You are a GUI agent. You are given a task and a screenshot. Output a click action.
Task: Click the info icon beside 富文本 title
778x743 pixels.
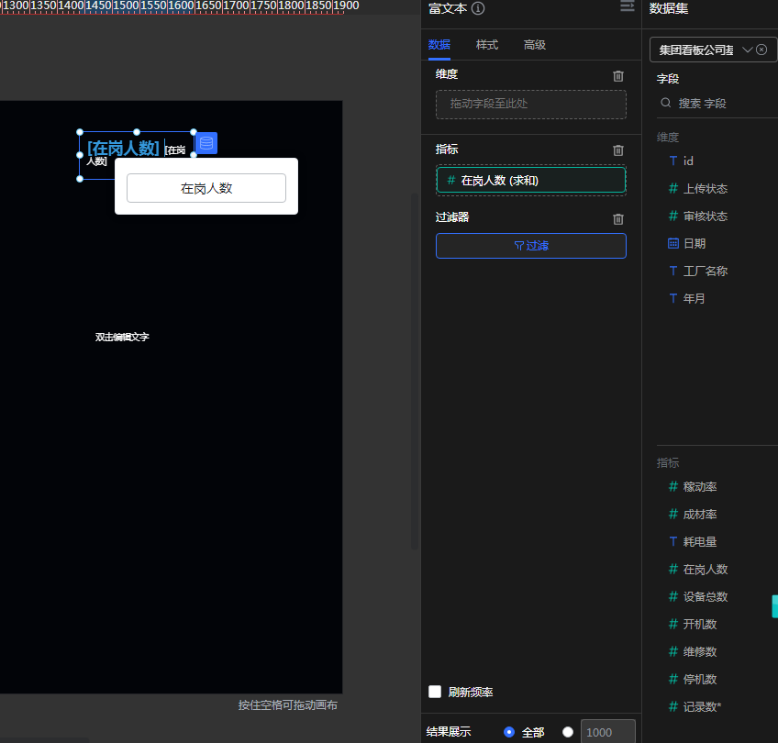click(478, 8)
